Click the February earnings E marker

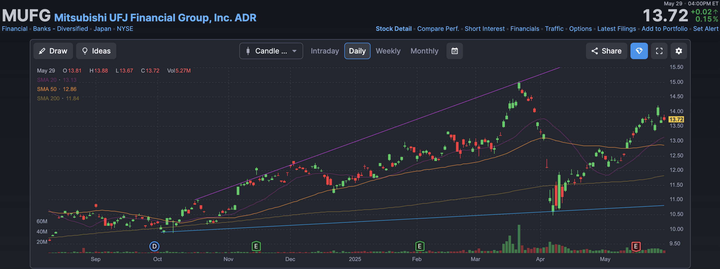point(419,246)
